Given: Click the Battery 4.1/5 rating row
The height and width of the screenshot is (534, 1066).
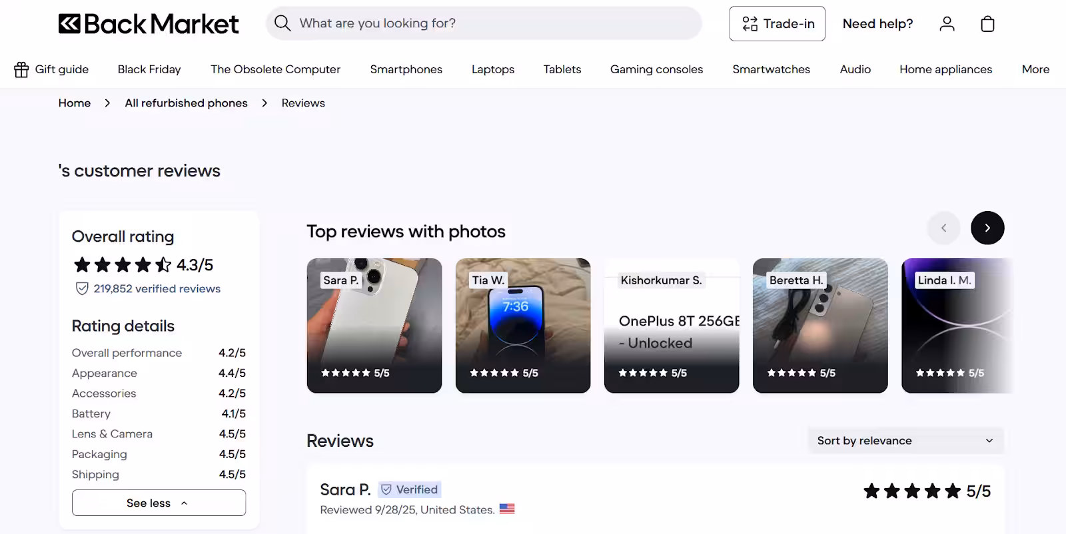Looking at the screenshot, I should point(159,413).
